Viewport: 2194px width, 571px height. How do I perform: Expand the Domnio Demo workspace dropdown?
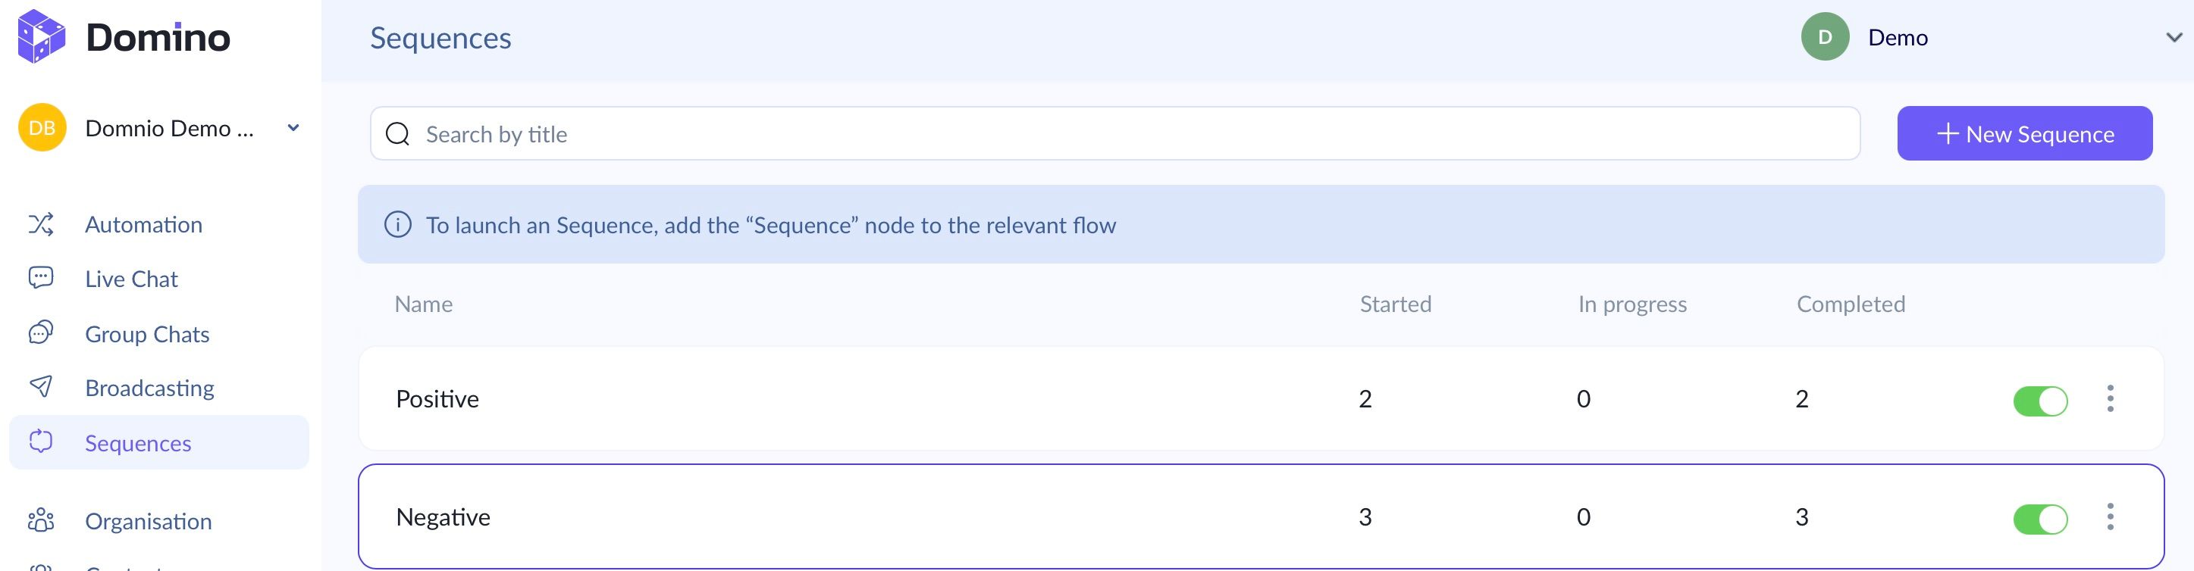click(x=293, y=128)
